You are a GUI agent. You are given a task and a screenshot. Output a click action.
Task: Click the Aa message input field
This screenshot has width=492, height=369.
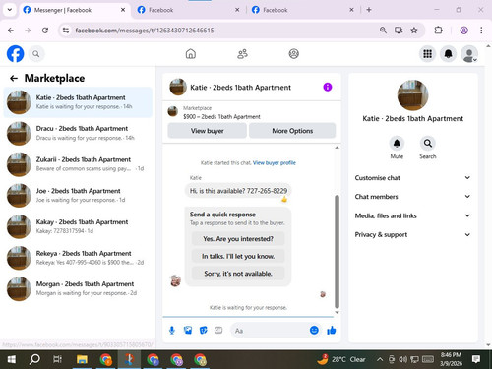(x=271, y=331)
